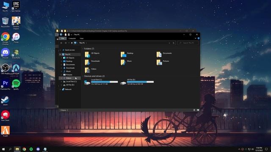Open OBS Studio desktop shortcut
Screen dimensions: 271x152
click(x=6, y=69)
